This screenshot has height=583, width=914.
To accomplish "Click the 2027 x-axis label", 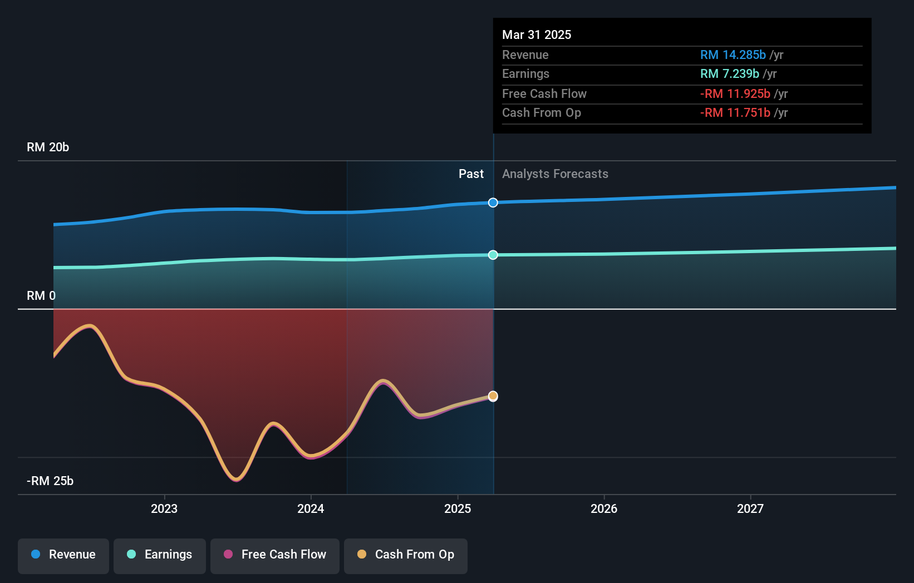I will [x=750, y=508].
